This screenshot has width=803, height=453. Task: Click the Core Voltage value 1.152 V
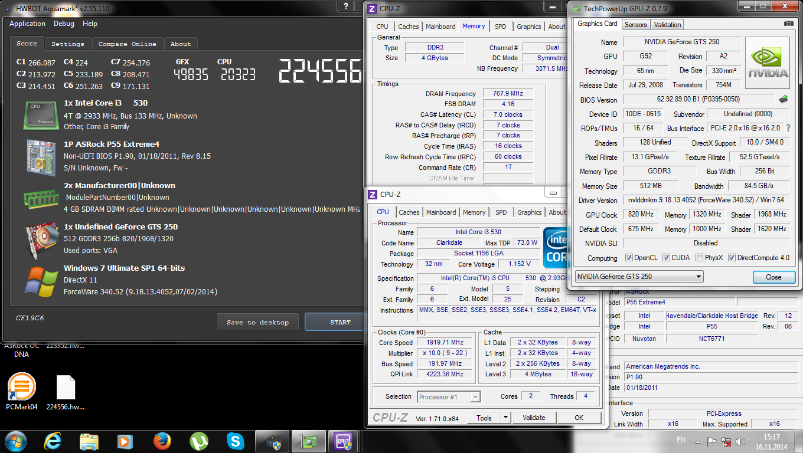519,264
